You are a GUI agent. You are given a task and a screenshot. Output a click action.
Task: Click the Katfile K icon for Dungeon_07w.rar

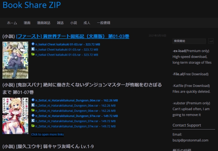[x=33, y=120]
